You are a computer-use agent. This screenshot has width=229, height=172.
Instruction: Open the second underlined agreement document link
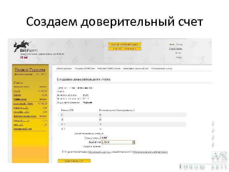click(150, 152)
